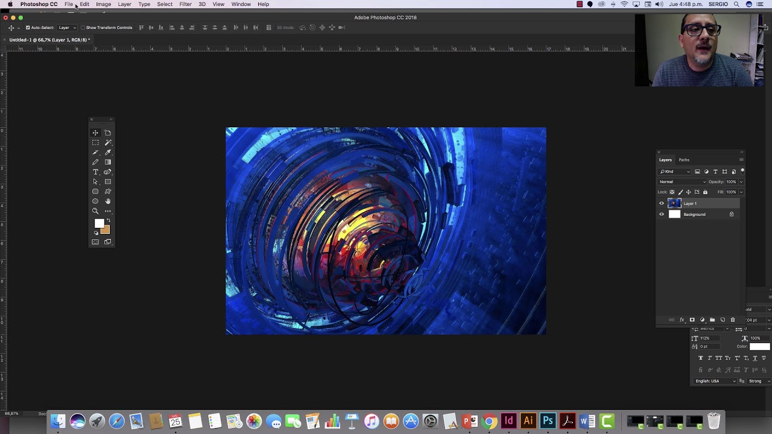Click the delete layer trash icon

click(x=733, y=319)
